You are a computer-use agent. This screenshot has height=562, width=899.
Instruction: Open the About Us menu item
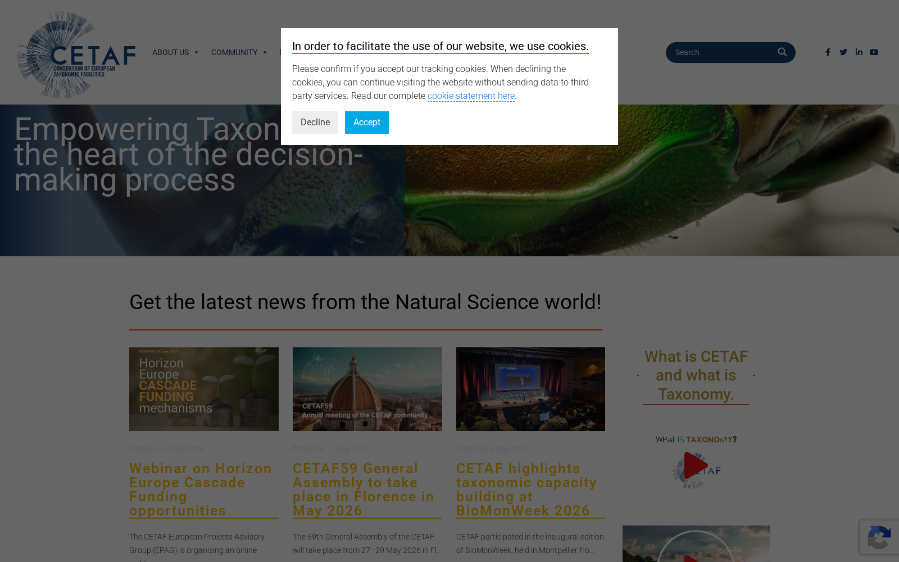click(170, 52)
